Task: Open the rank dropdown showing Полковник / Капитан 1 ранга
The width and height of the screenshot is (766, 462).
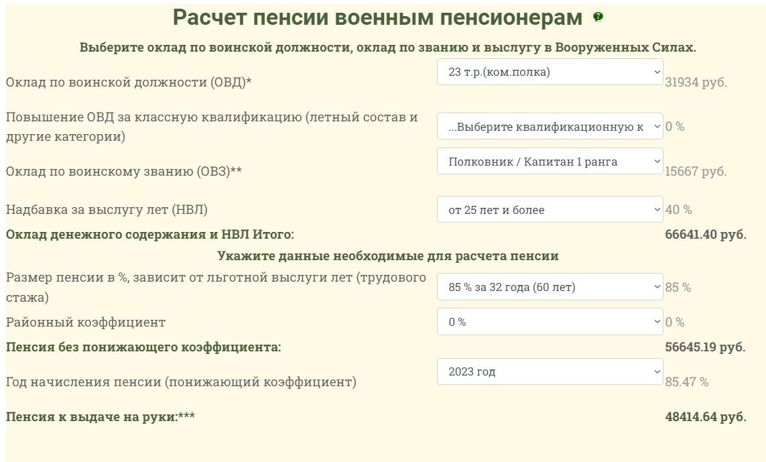Action: coord(550,162)
